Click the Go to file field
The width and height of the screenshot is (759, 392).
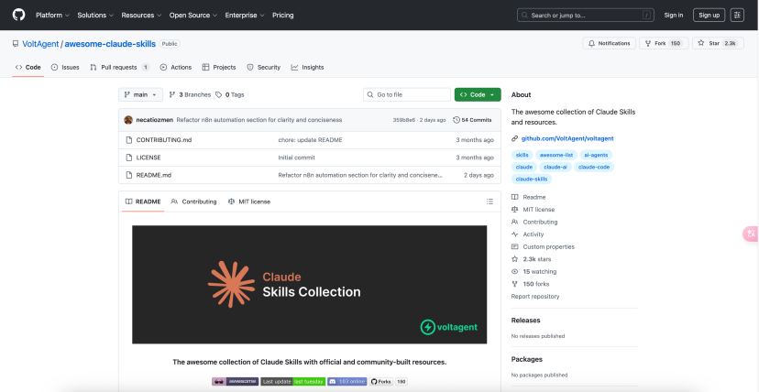tap(406, 94)
